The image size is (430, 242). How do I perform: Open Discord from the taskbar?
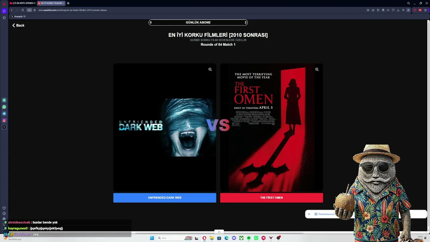[x=234, y=238]
